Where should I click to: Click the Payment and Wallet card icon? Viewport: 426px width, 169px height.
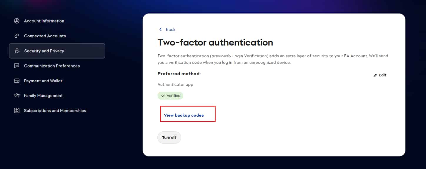pyautogui.click(x=17, y=81)
